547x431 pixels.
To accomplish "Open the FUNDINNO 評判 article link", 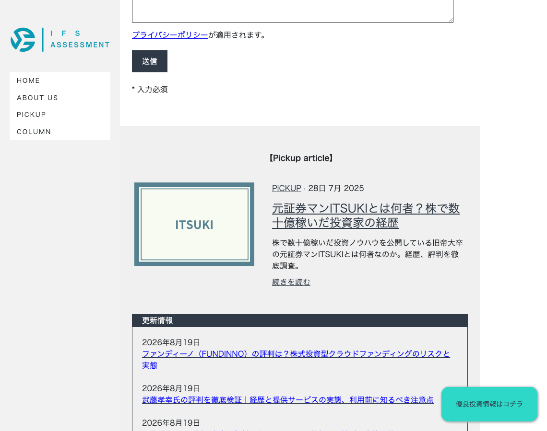I will [x=296, y=360].
